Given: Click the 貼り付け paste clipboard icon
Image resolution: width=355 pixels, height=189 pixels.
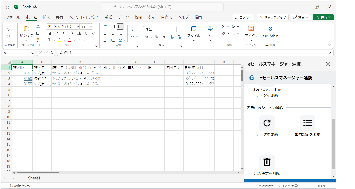Looking at the screenshot, I should [26, 28].
